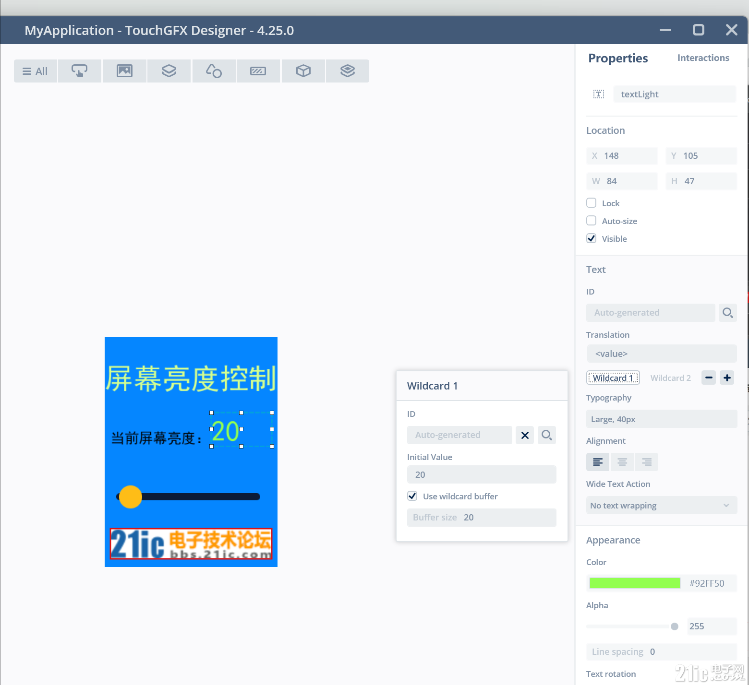Open the color swatch #92FF50

[x=635, y=583]
